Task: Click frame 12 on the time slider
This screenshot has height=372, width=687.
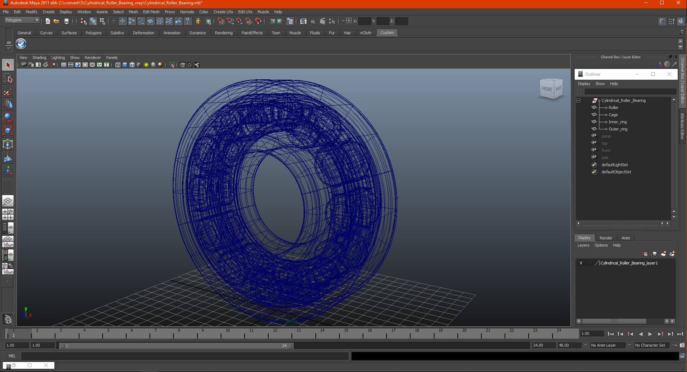Action: (x=275, y=334)
